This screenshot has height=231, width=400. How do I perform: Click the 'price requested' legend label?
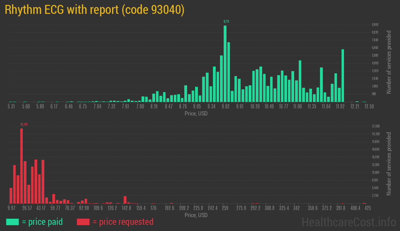click(123, 222)
